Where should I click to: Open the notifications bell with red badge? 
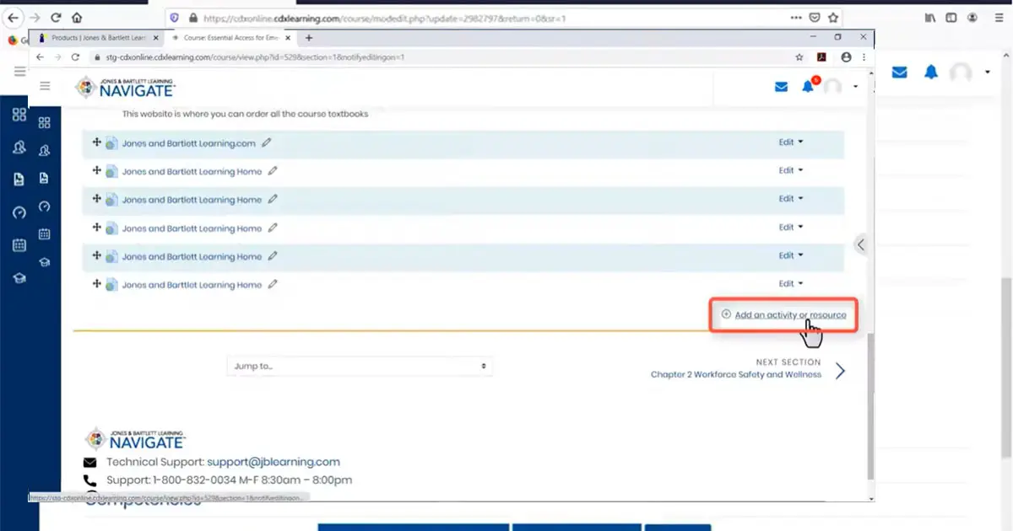tap(809, 87)
